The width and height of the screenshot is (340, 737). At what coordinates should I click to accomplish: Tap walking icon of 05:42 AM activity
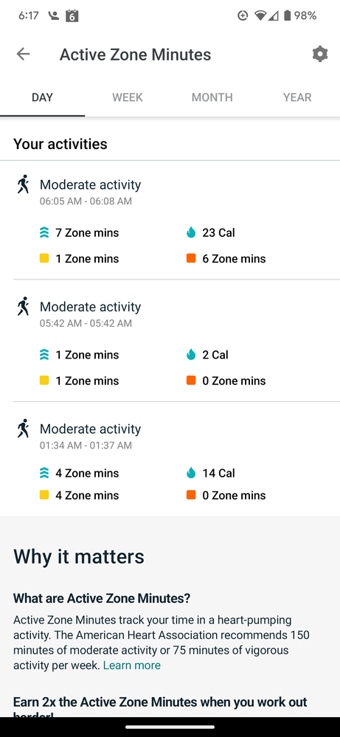tap(23, 306)
